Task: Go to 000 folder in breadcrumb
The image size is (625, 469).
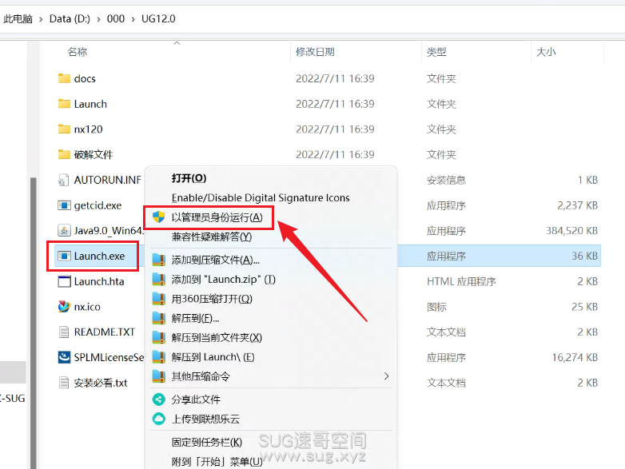Action: click(116, 18)
